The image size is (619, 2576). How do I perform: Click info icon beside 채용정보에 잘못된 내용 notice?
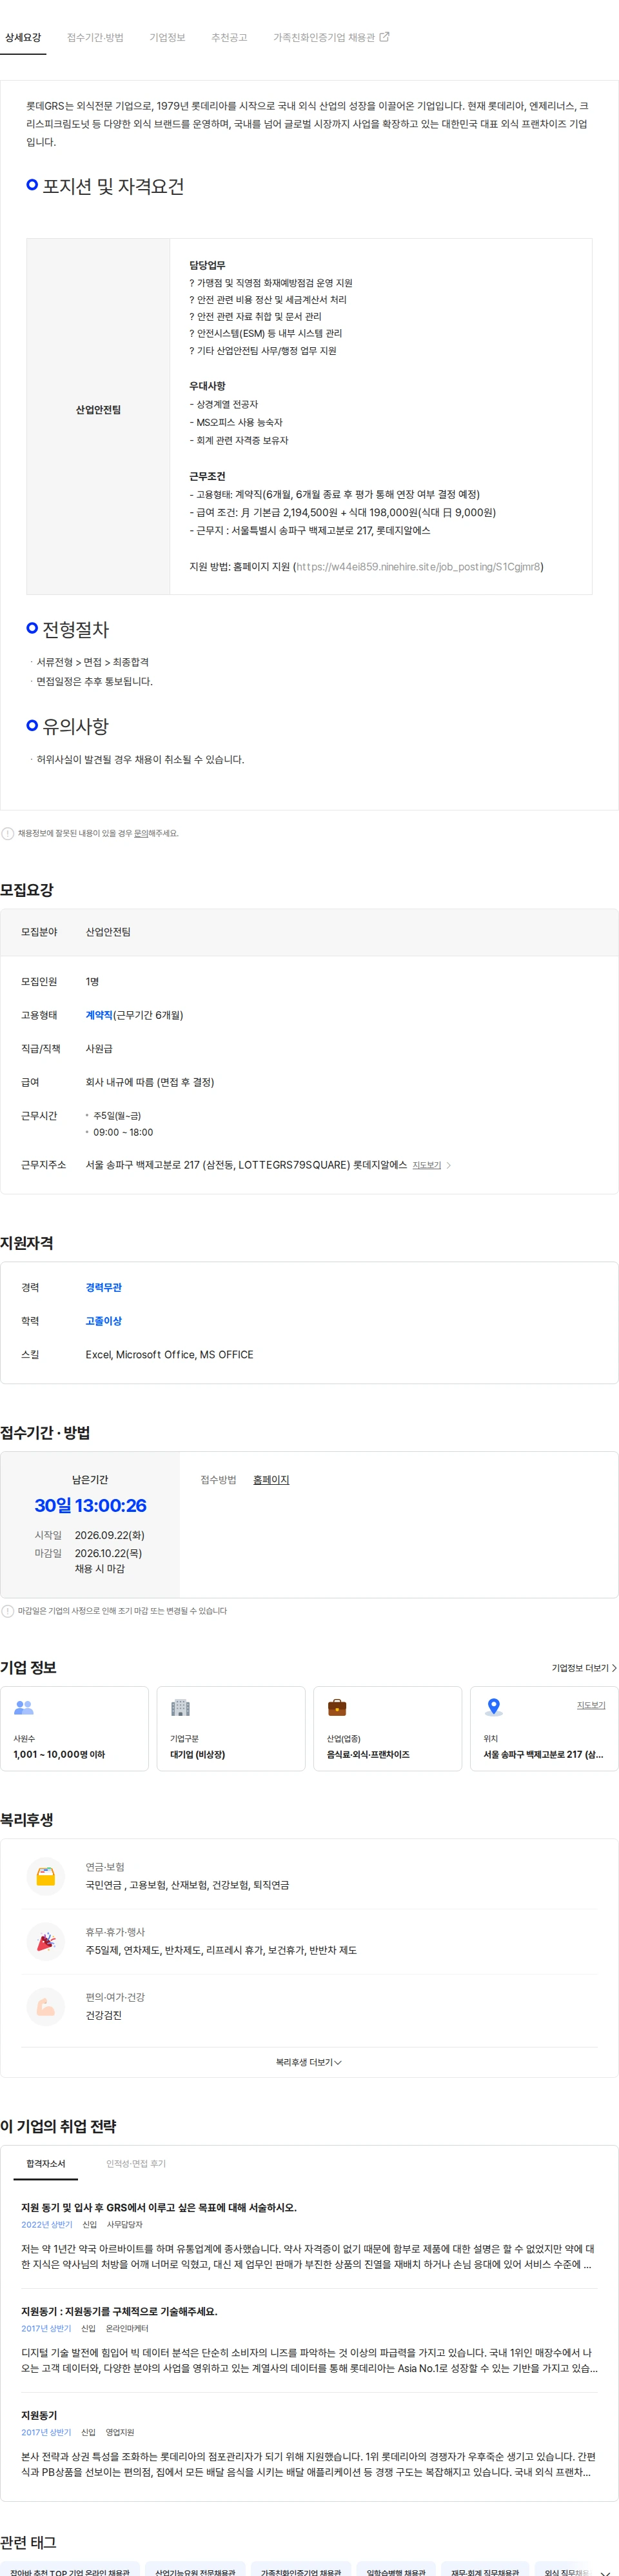pyautogui.click(x=8, y=833)
